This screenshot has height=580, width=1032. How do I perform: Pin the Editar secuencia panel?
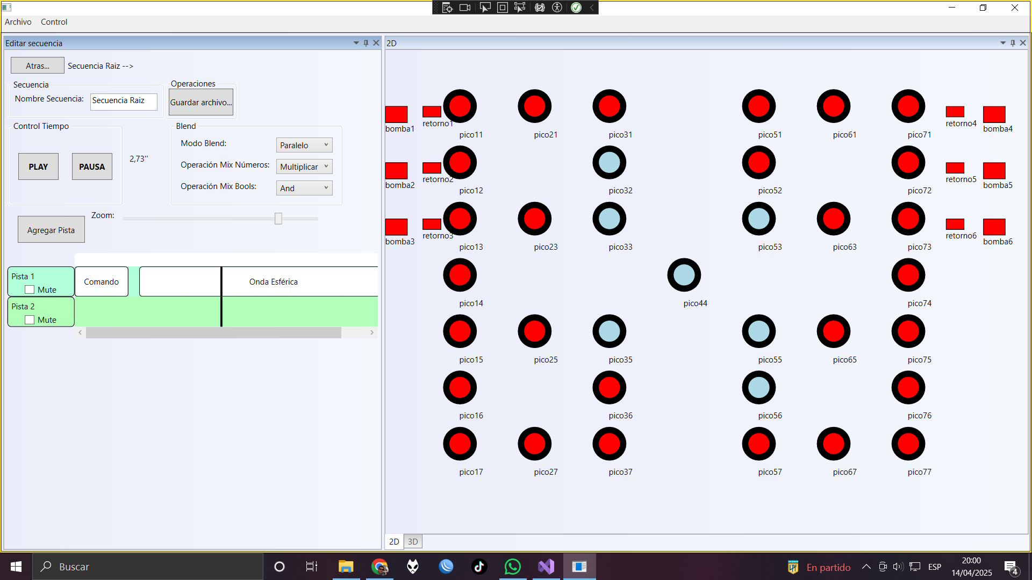pyautogui.click(x=366, y=43)
